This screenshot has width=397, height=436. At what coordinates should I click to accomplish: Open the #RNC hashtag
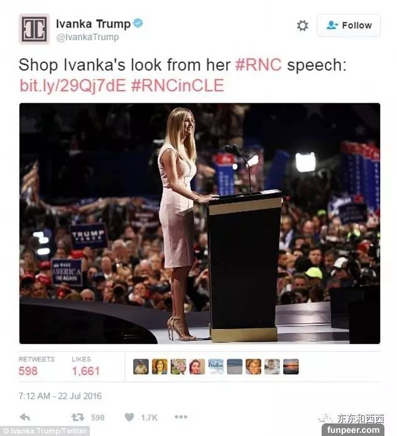point(258,65)
